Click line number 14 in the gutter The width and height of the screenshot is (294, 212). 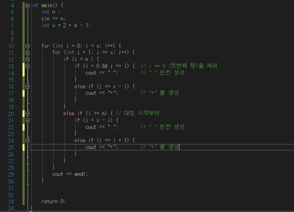11,73
